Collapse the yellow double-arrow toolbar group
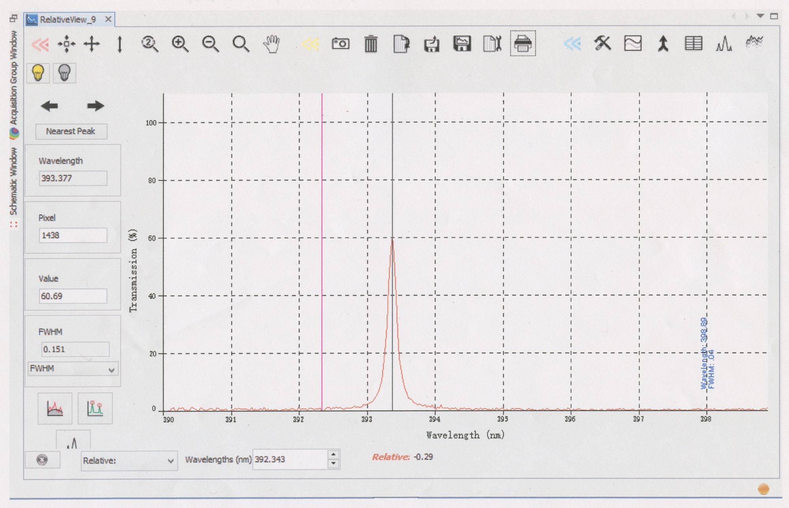This screenshot has height=508, width=789. pyautogui.click(x=310, y=44)
